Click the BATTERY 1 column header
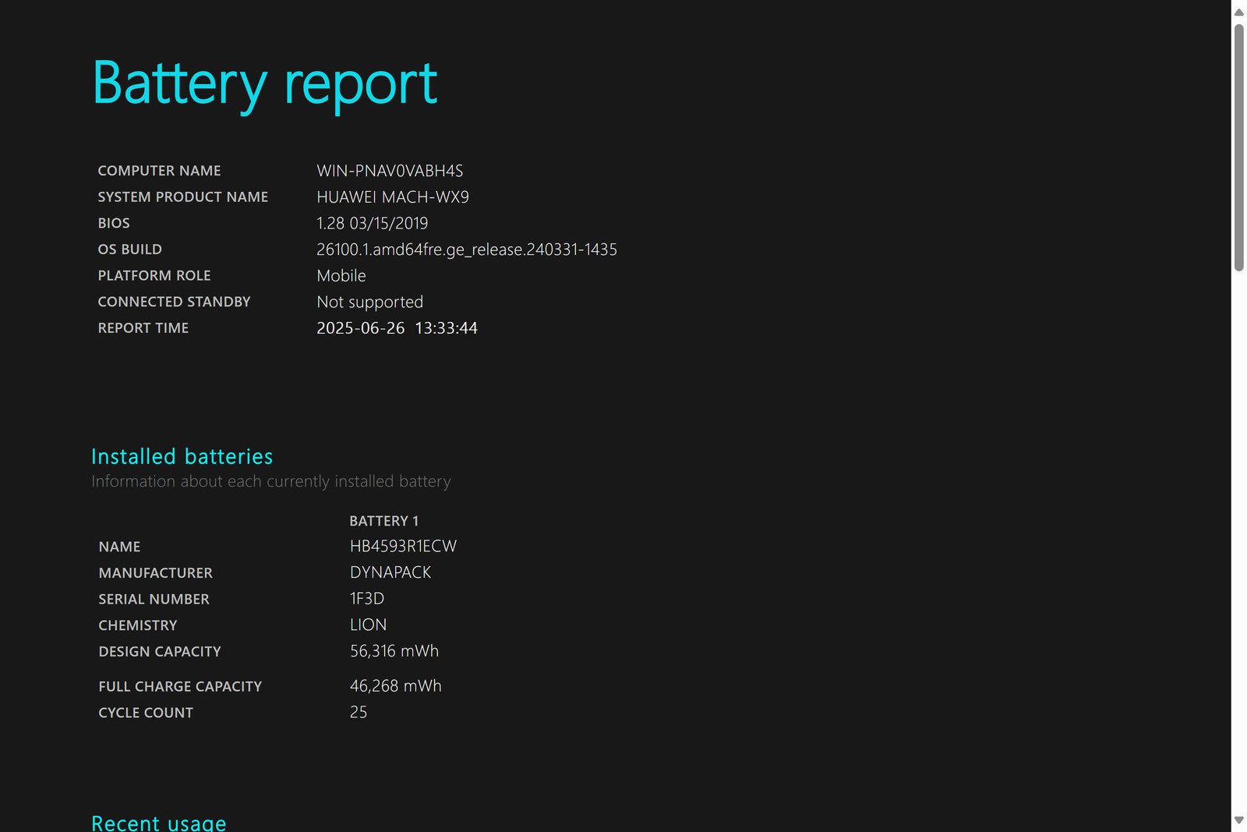The height and width of the screenshot is (832, 1247). (x=383, y=521)
